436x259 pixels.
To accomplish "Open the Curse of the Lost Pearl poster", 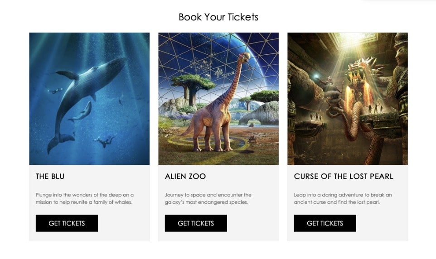I will 348,99.
